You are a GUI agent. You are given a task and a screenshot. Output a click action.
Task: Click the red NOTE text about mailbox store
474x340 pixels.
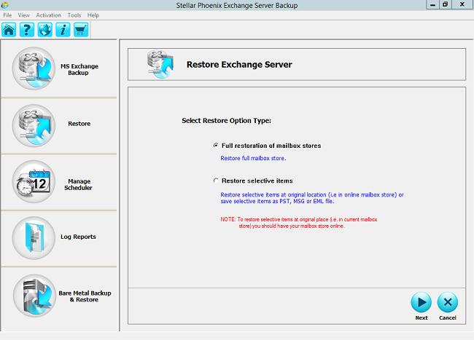click(x=299, y=223)
